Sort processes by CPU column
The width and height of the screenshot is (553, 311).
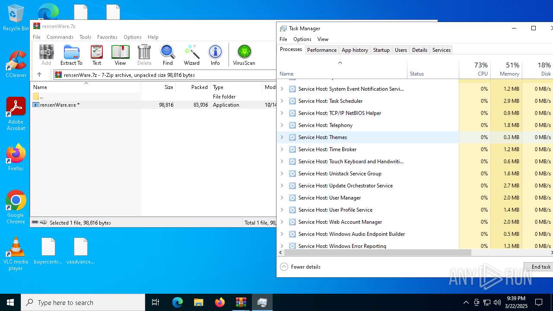[x=475, y=69]
